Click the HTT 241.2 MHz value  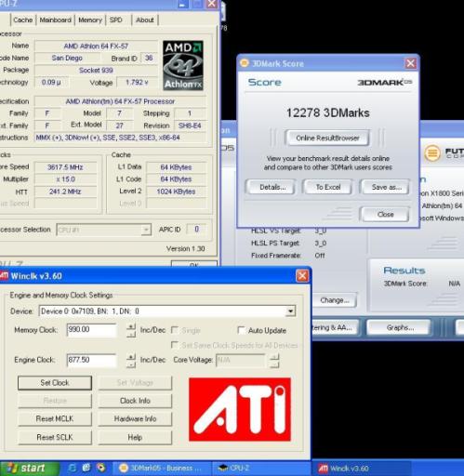point(65,192)
